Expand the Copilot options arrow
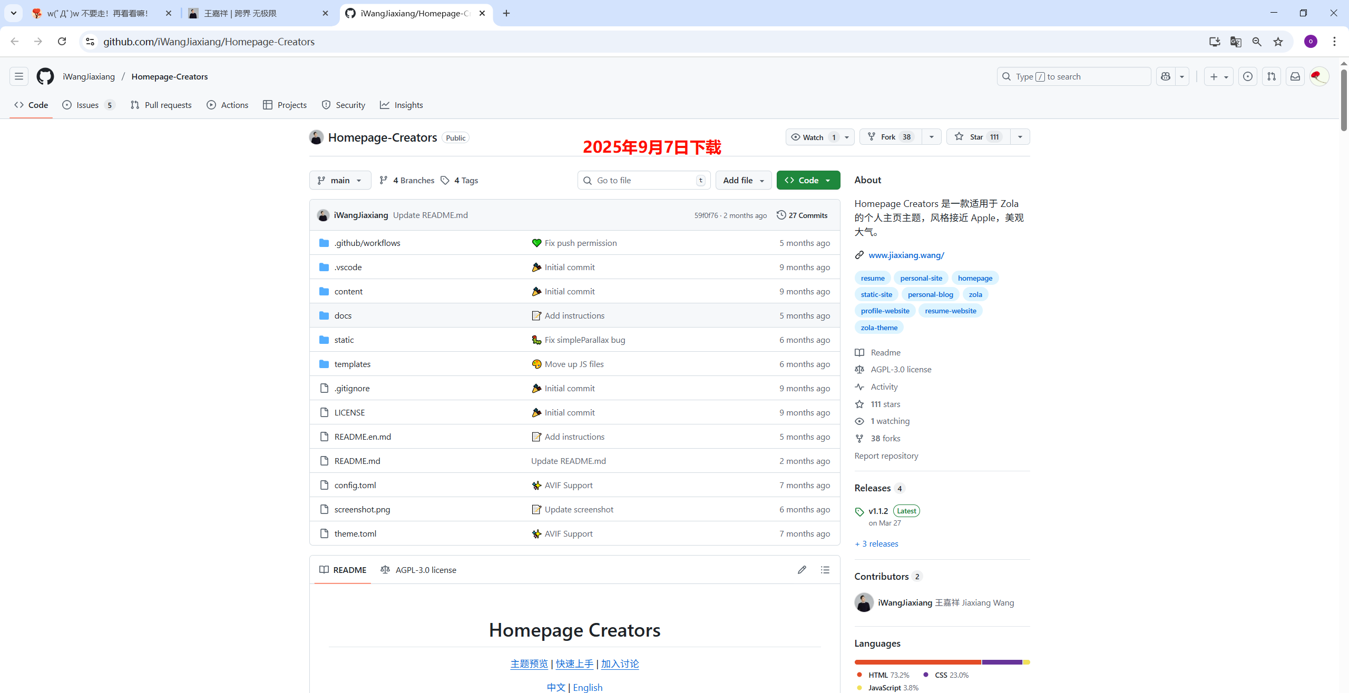 (1182, 76)
